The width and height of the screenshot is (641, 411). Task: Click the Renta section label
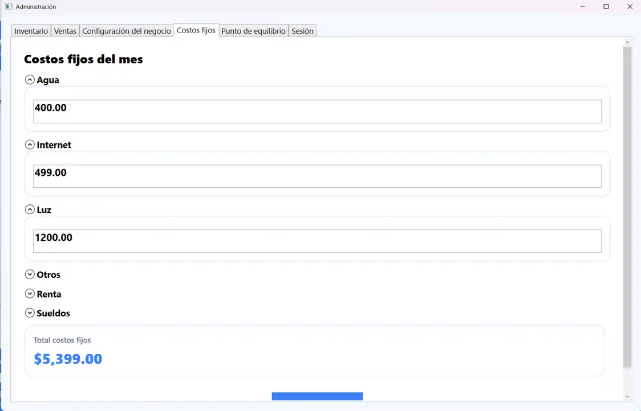click(49, 294)
